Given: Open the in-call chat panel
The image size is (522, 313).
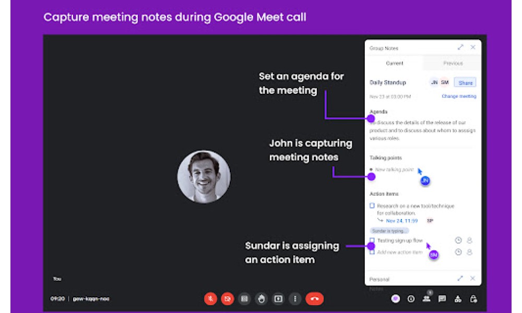Looking at the screenshot, I should coord(442,299).
